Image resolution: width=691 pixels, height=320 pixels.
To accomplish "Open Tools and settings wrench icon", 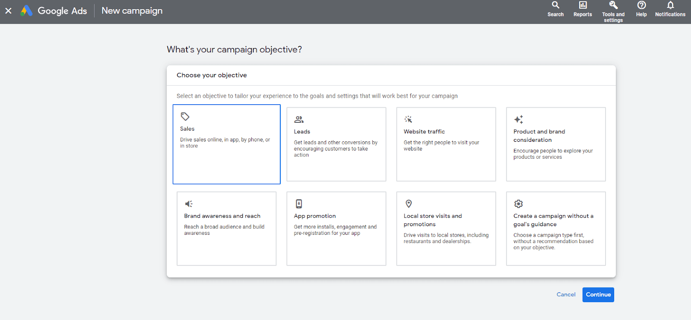I will click(613, 5).
